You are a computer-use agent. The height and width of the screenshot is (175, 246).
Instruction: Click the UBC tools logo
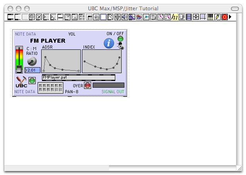pos(21,82)
